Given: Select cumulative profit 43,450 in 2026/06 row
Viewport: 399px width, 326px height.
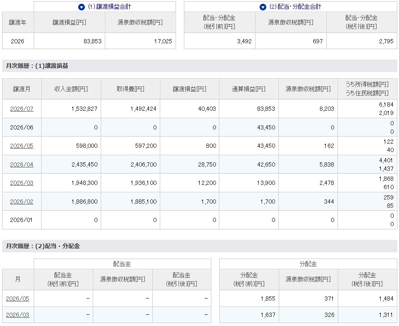Looking at the screenshot, I should [x=266, y=127].
